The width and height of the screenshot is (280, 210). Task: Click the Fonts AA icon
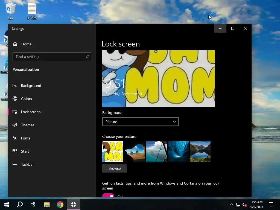15,138
